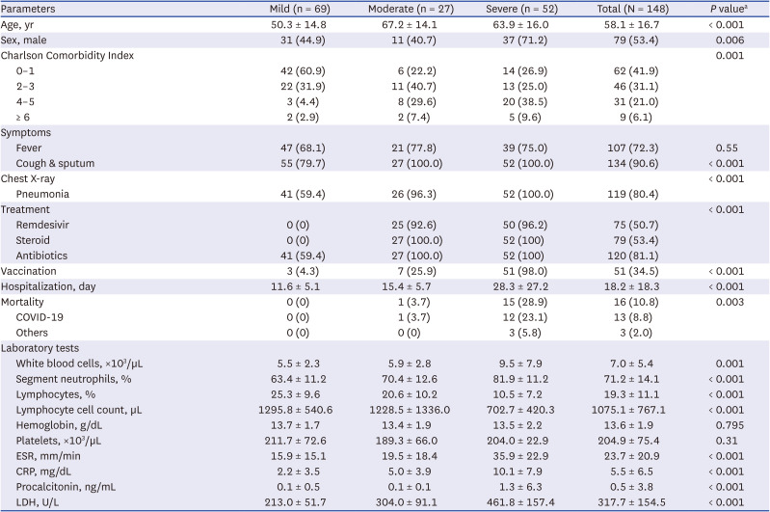Click the Hospitalization, day row label
770x512 pixels.
click(56, 286)
